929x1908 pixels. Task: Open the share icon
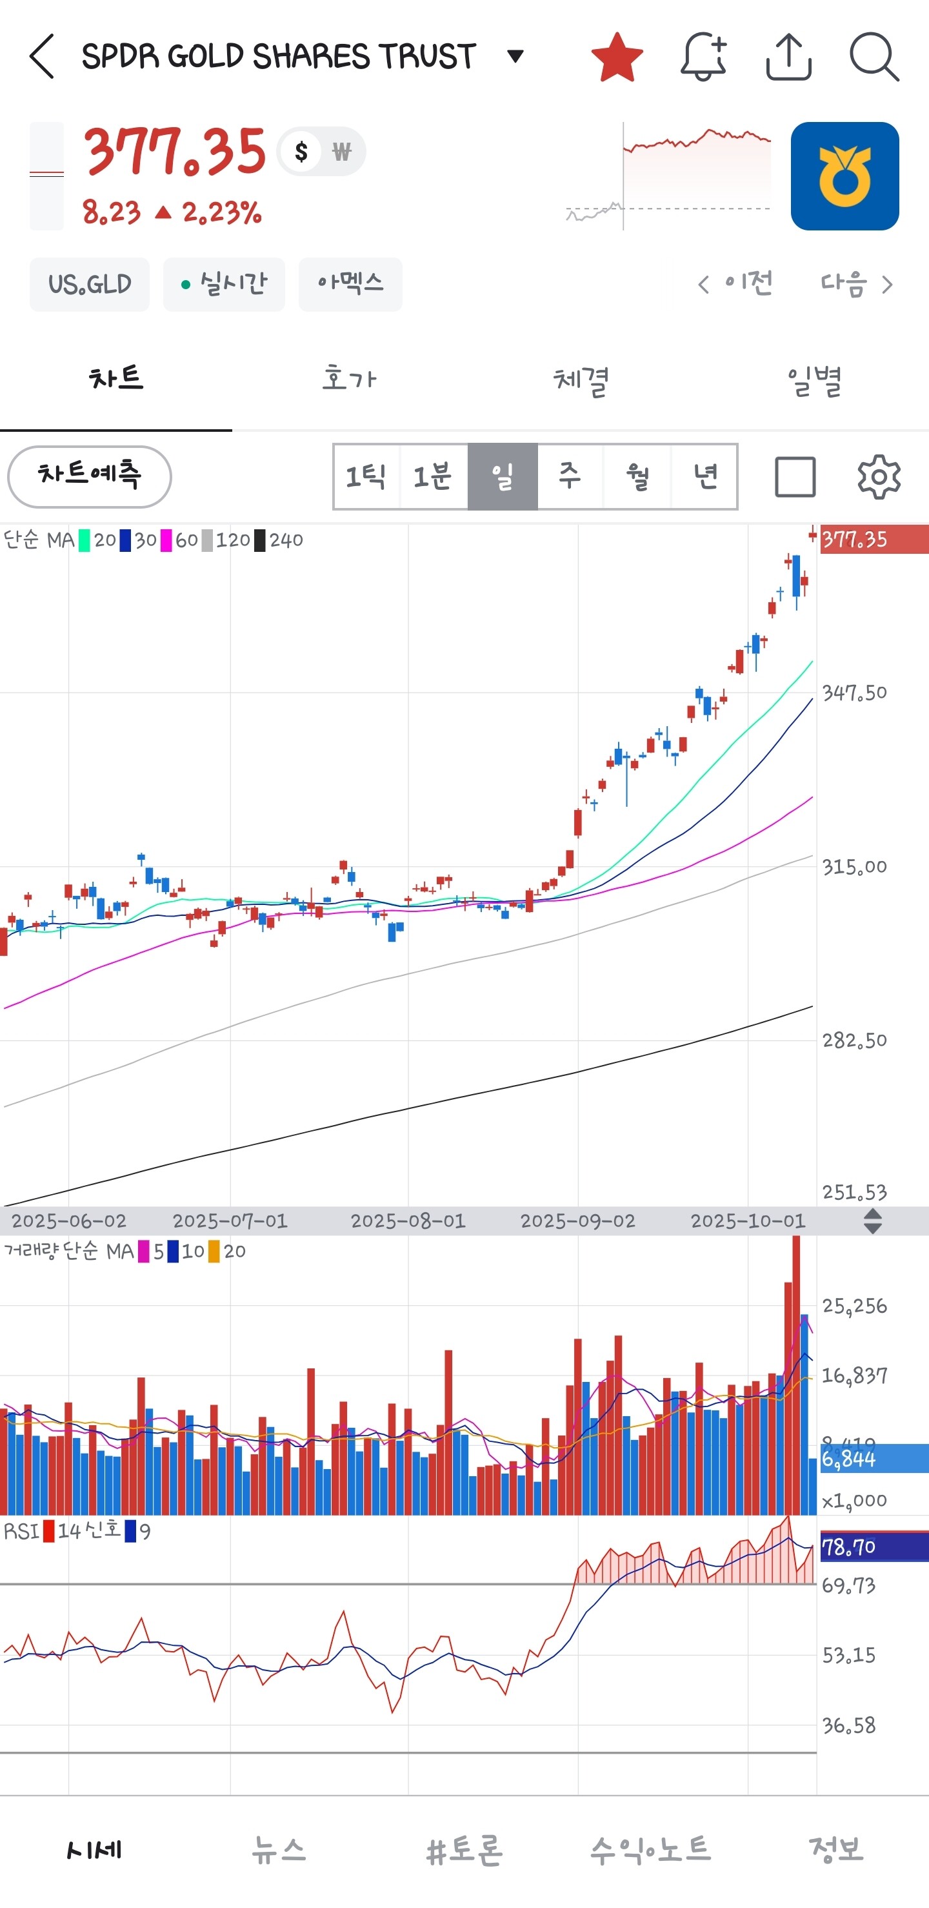[788, 56]
